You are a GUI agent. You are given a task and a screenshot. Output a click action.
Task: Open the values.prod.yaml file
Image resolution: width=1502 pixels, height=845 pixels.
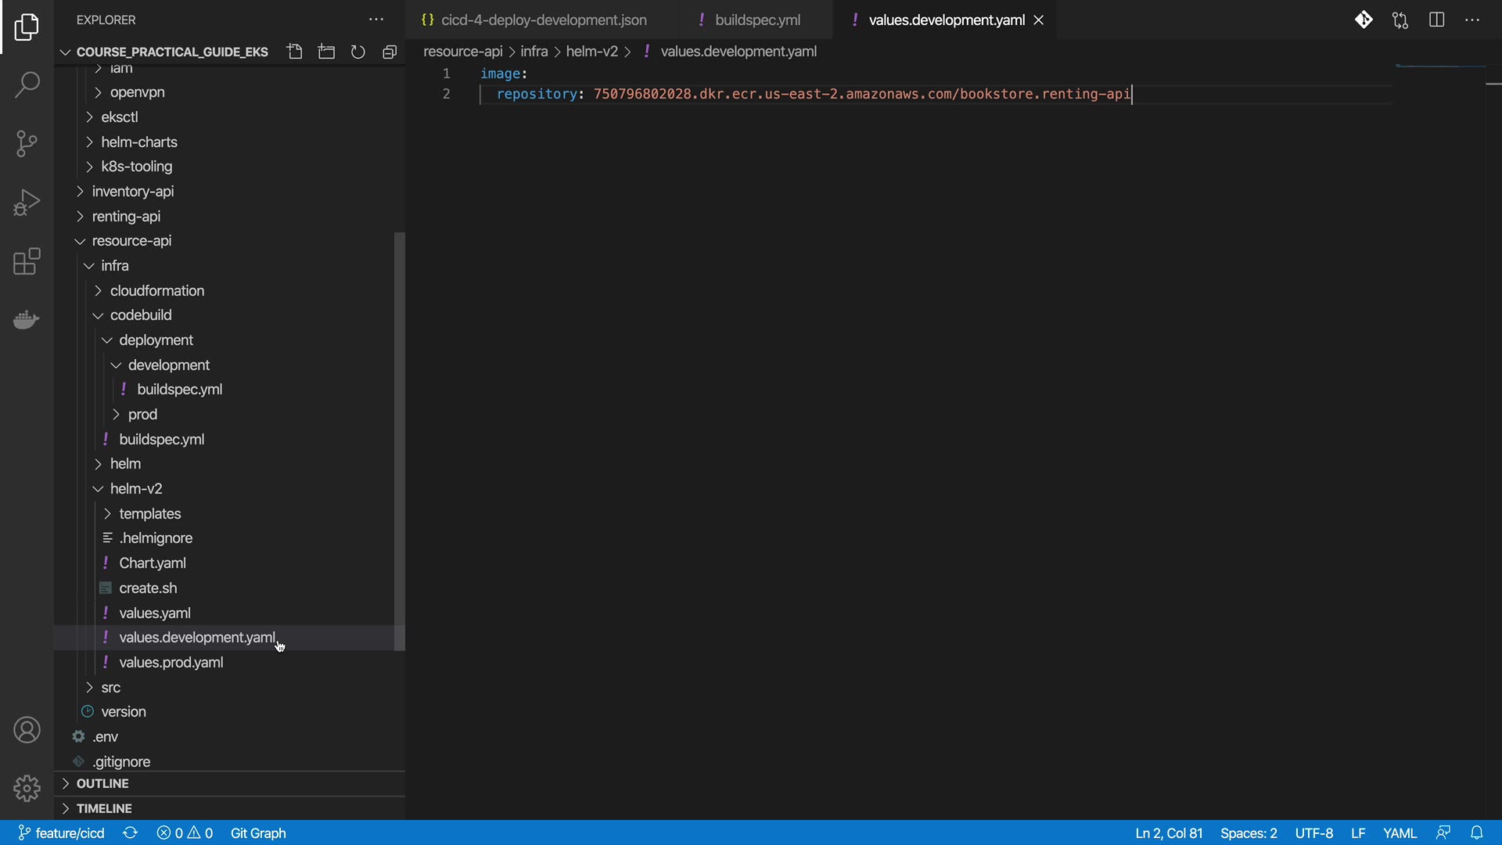pos(171,662)
